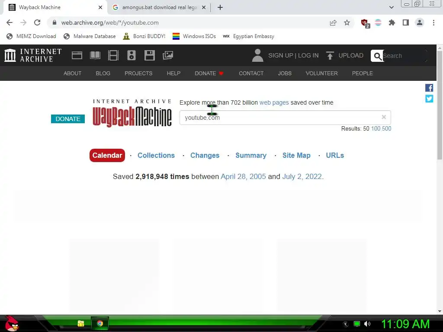Open Malware Database bookmark
Image resolution: width=443 pixels, height=332 pixels.
pyautogui.click(x=90, y=36)
